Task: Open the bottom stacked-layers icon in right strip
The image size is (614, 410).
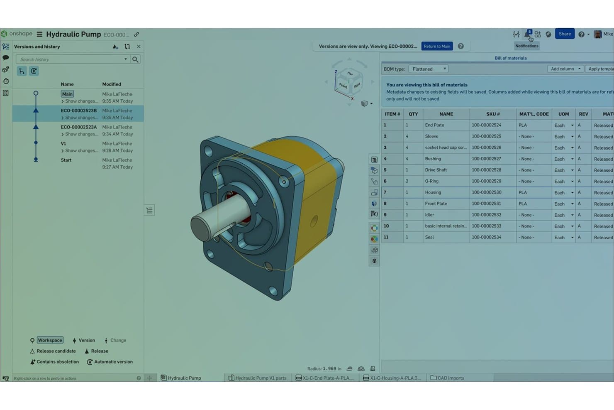Action: [374, 261]
